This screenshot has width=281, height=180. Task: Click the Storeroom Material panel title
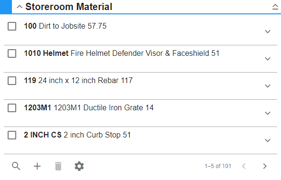[69, 7]
